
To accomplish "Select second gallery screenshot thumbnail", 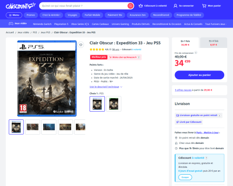I will click(x=32, y=127).
